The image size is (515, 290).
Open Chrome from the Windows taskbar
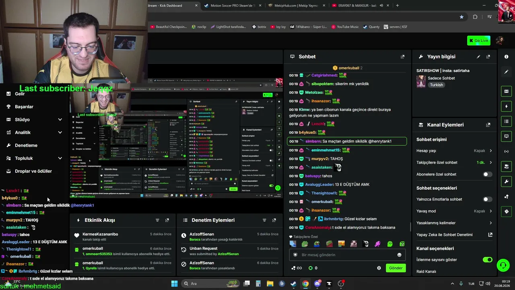pos(305,284)
